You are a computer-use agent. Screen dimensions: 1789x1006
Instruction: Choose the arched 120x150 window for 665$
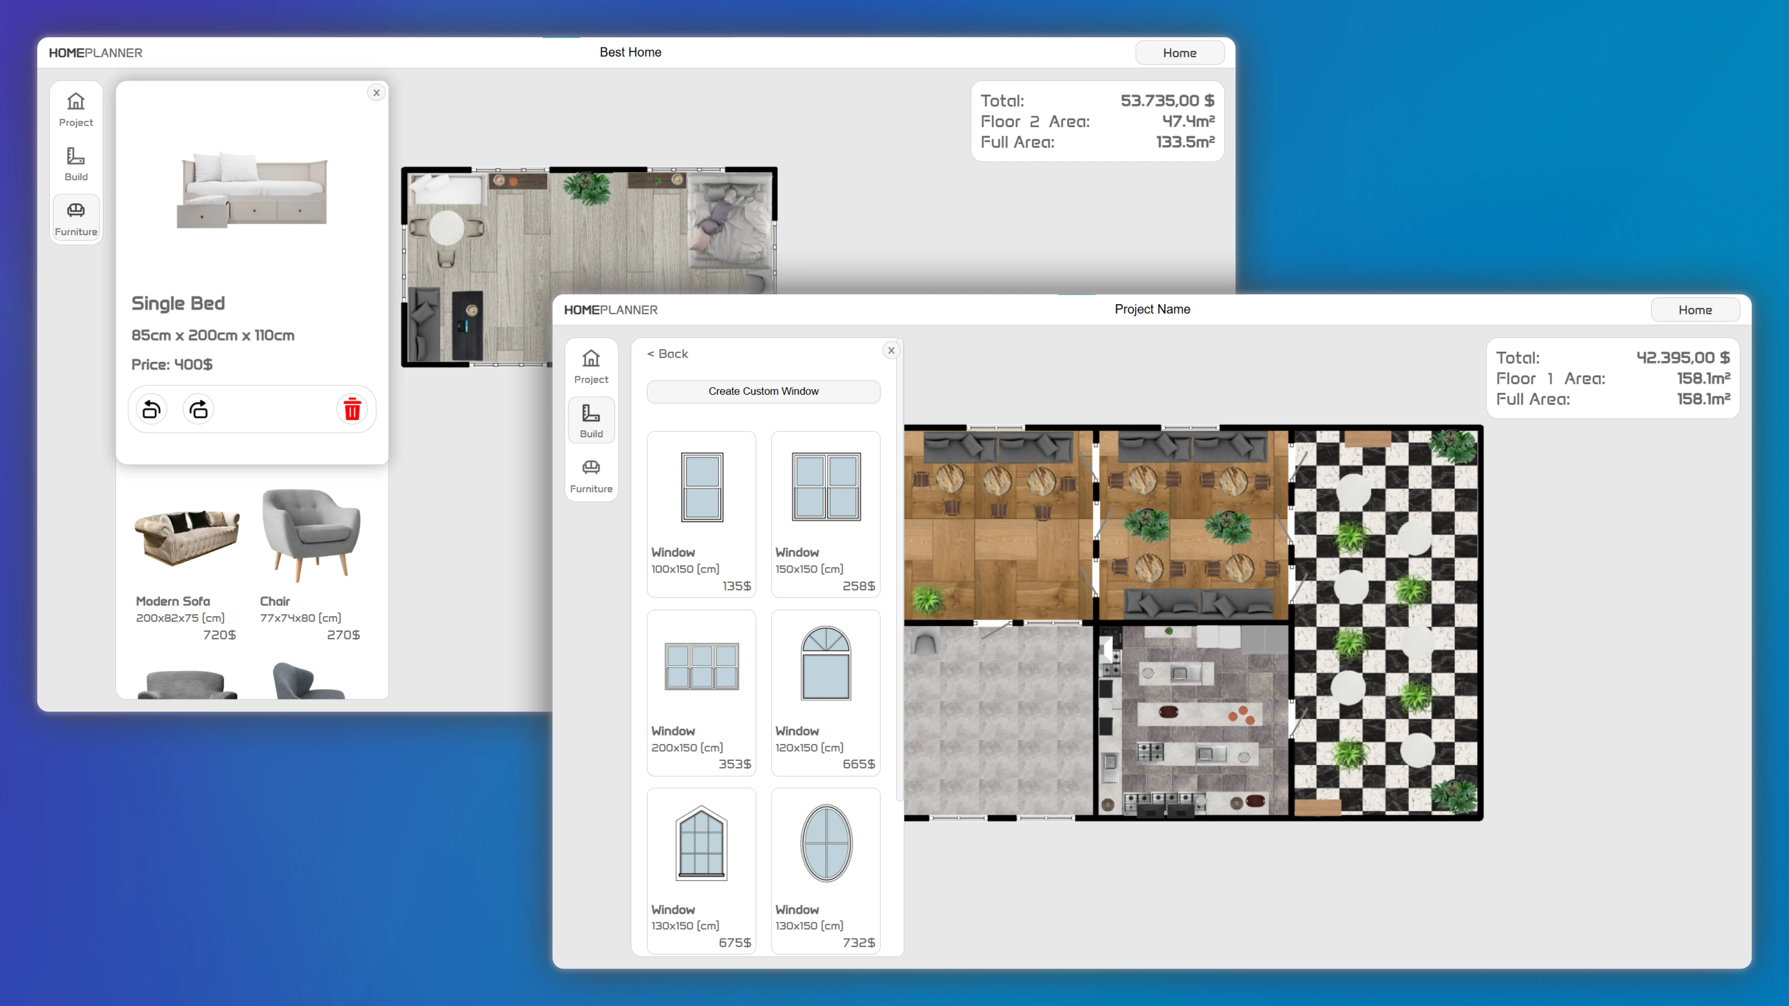point(825,692)
